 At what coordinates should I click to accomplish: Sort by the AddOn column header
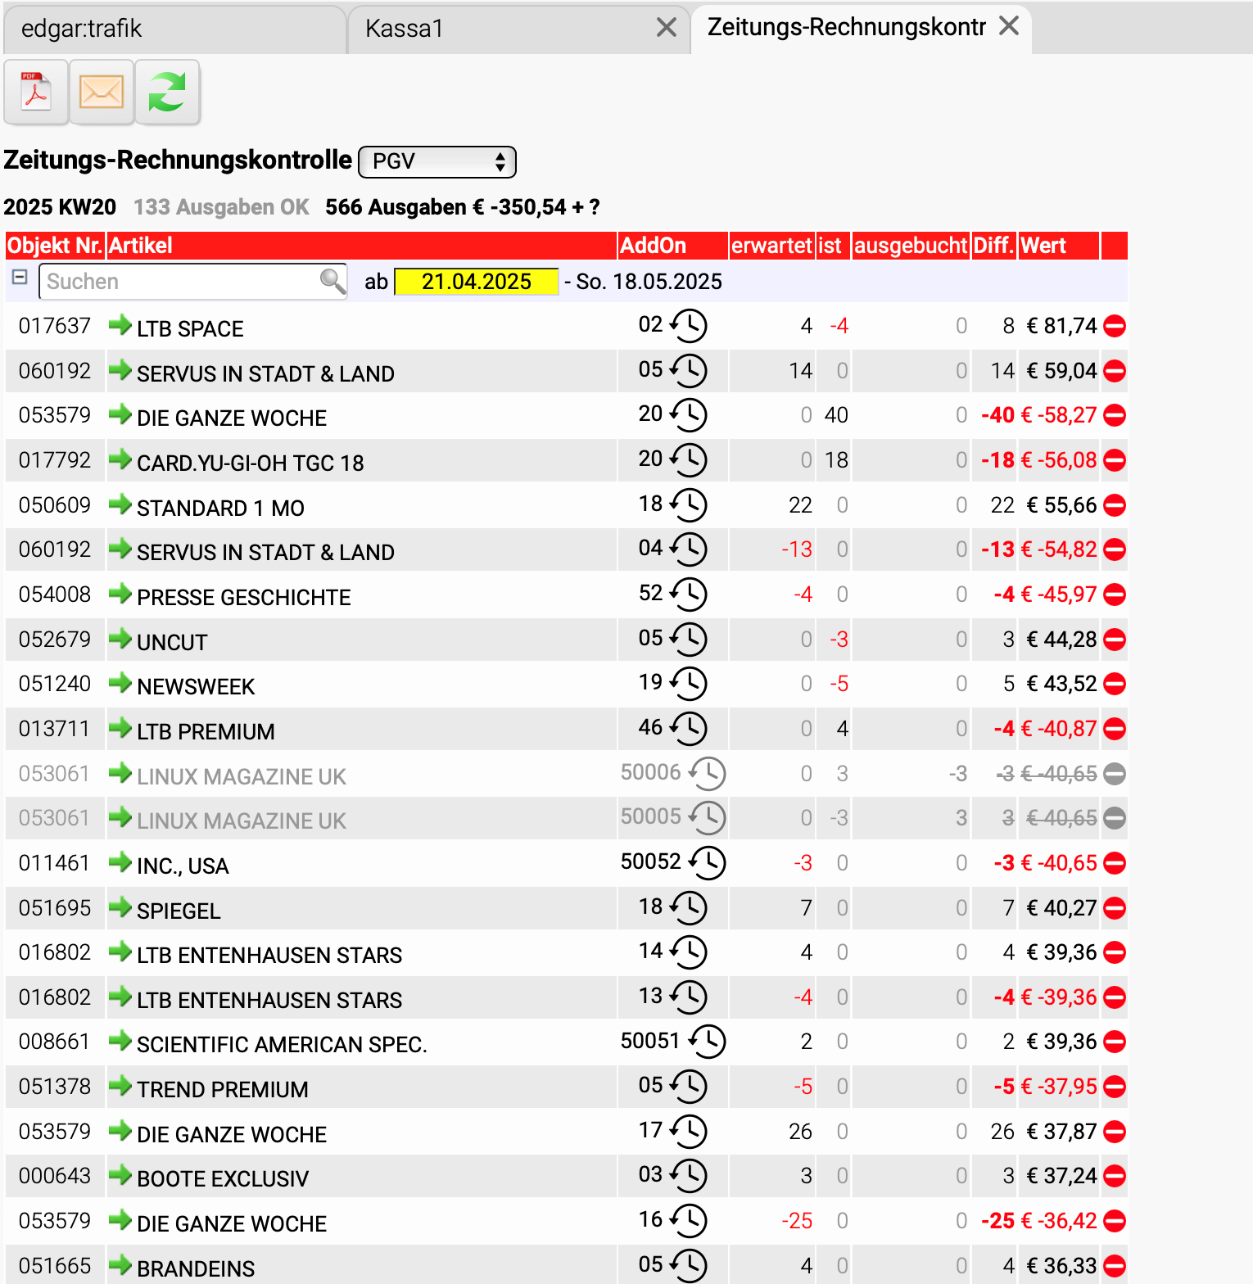672,246
